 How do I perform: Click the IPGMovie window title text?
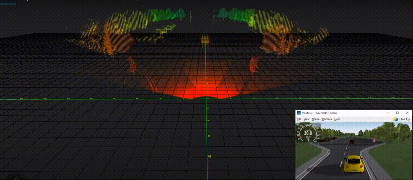click(x=319, y=113)
